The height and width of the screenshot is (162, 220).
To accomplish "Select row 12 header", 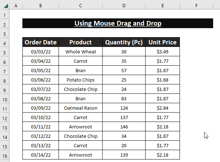I will coord(5,118).
